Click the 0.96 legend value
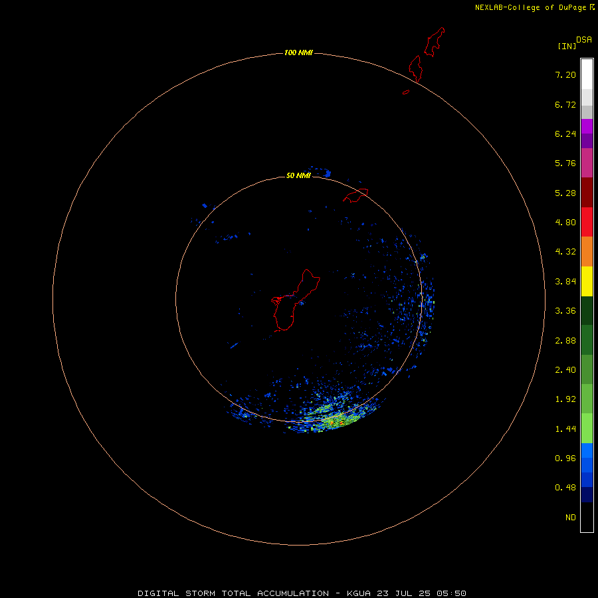This screenshot has width=598, height=598. [565, 458]
